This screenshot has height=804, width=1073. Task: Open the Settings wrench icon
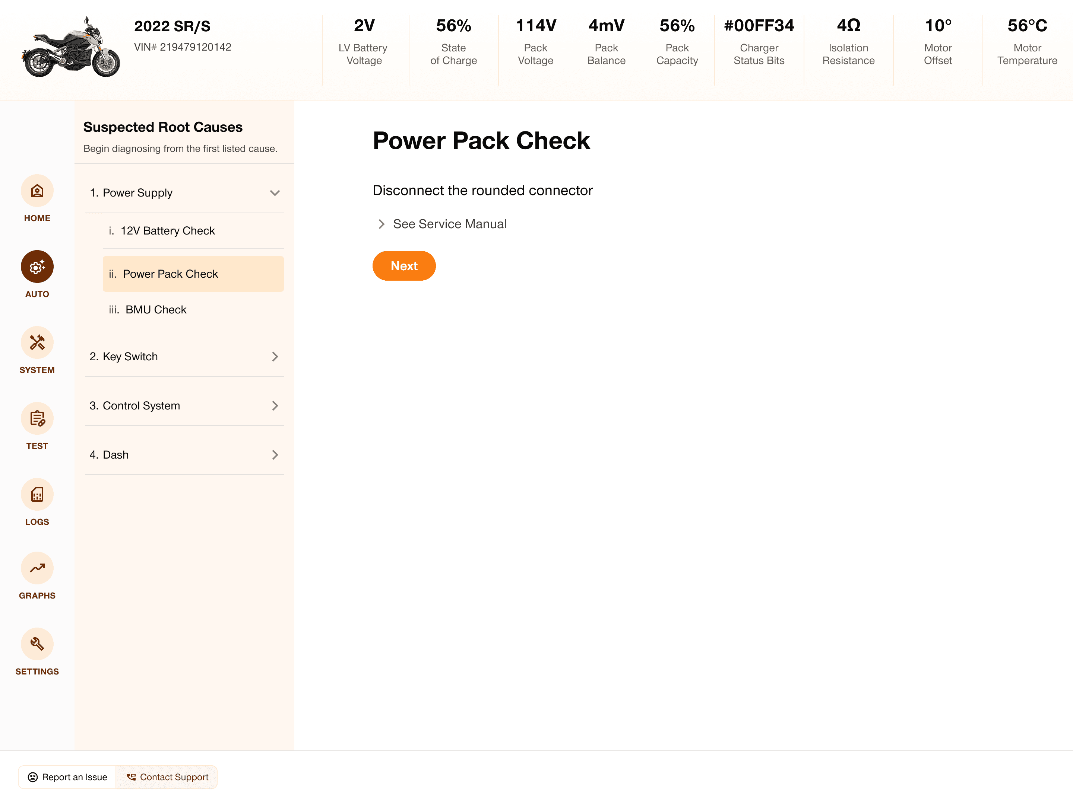pos(37,644)
